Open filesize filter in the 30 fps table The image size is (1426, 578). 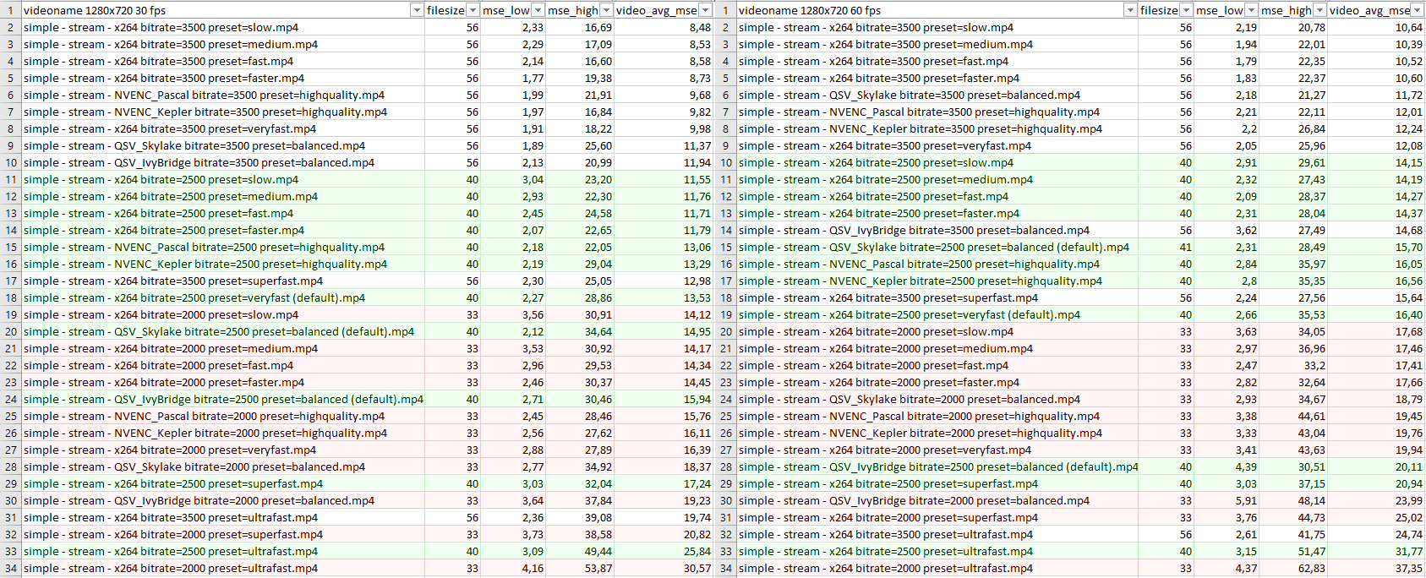tap(473, 10)
